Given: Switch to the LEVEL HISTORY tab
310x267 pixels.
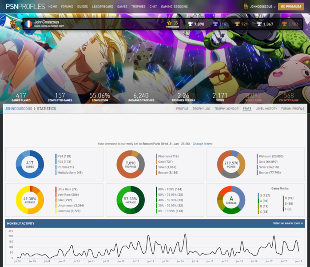Looking at the screenshot, I should (x=266, y=109).
